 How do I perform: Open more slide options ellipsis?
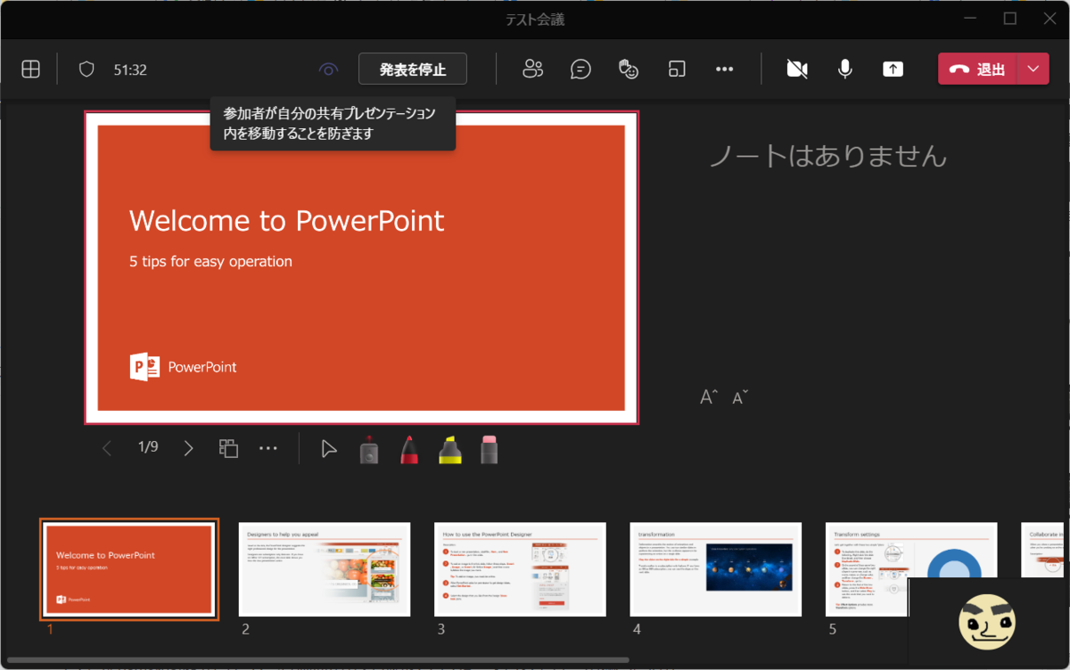[x=268, y=448]
